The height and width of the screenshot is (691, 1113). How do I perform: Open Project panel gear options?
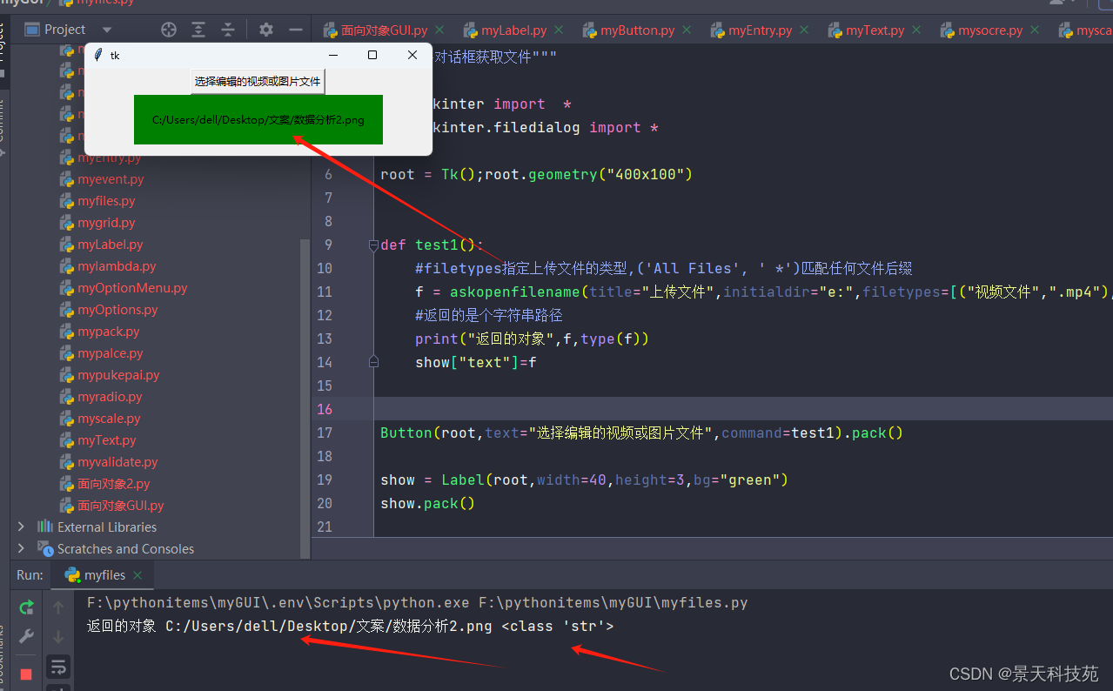(x=266, y=30)
